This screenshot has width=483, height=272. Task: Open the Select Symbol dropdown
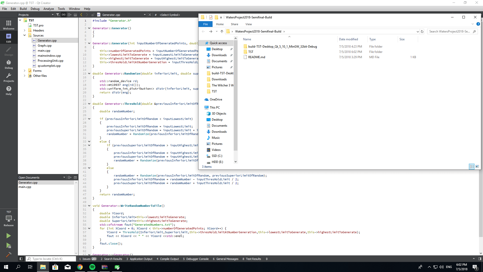click(x=170, y=15)
